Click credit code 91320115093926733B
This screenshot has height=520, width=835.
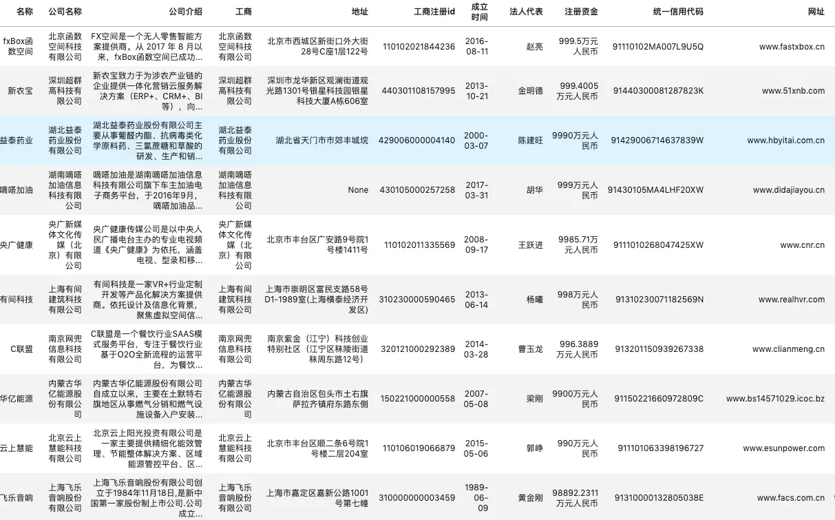pyautogui.click(x=659, y=349)
